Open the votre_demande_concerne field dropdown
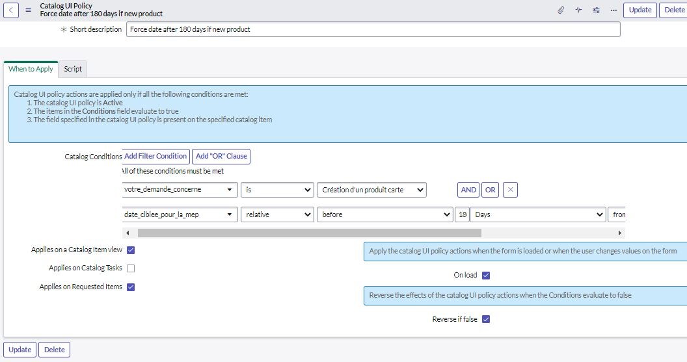The image size is (687, 362). coord(179,190)
